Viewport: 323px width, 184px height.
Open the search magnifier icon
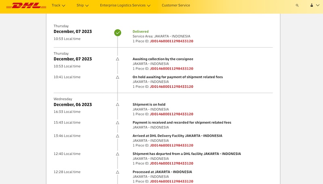click(x=297, y=5)
